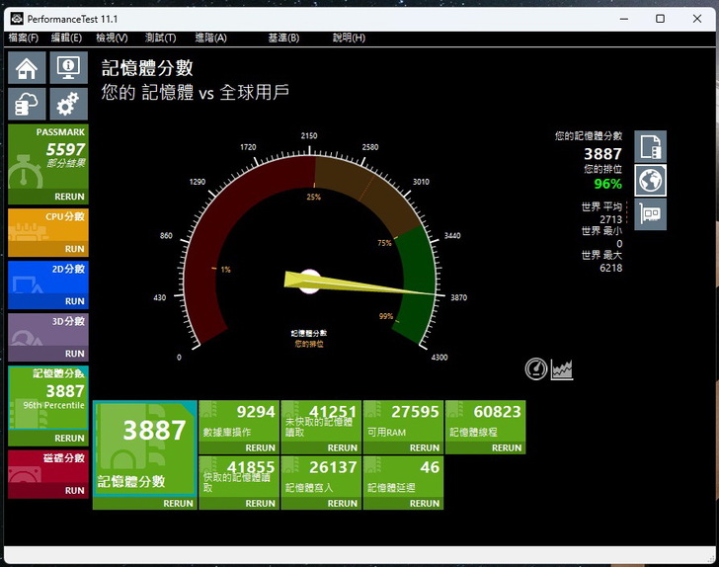Open the 說明(H) menu

(x=349, y=38)
